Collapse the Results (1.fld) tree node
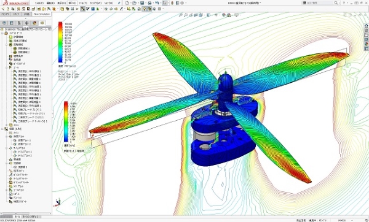The height and width of the screenshot is (222, 369). (2, 129)
